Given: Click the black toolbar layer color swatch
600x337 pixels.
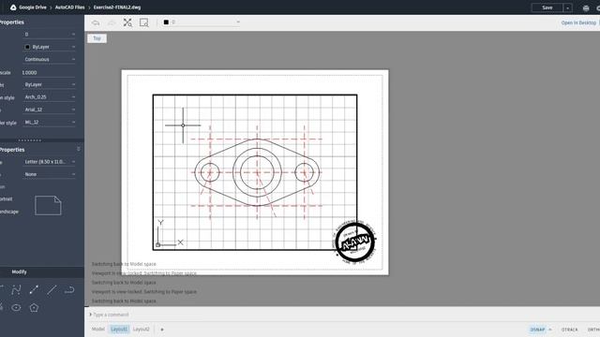Looking at the screenshot, I should [x=166, y=22].
